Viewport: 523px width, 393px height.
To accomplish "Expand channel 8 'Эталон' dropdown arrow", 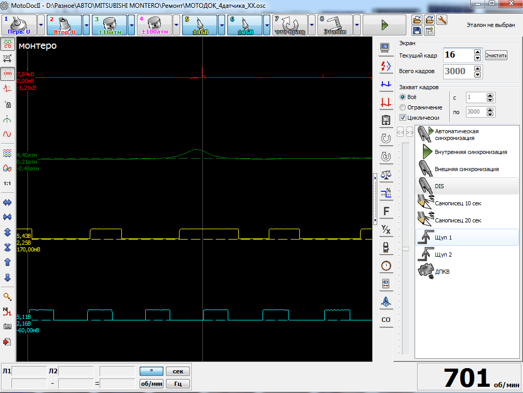I will [x=357, y=24].
